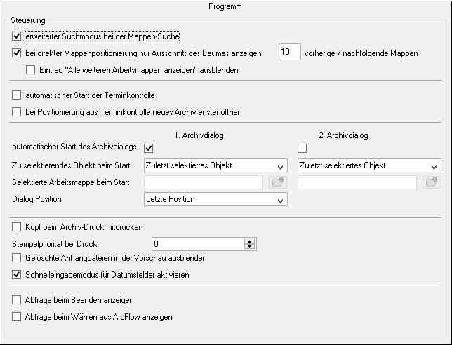452x345 pixels.
Task: Decrease Stempelpriorität with down arrow
Action: coord(249,247)
